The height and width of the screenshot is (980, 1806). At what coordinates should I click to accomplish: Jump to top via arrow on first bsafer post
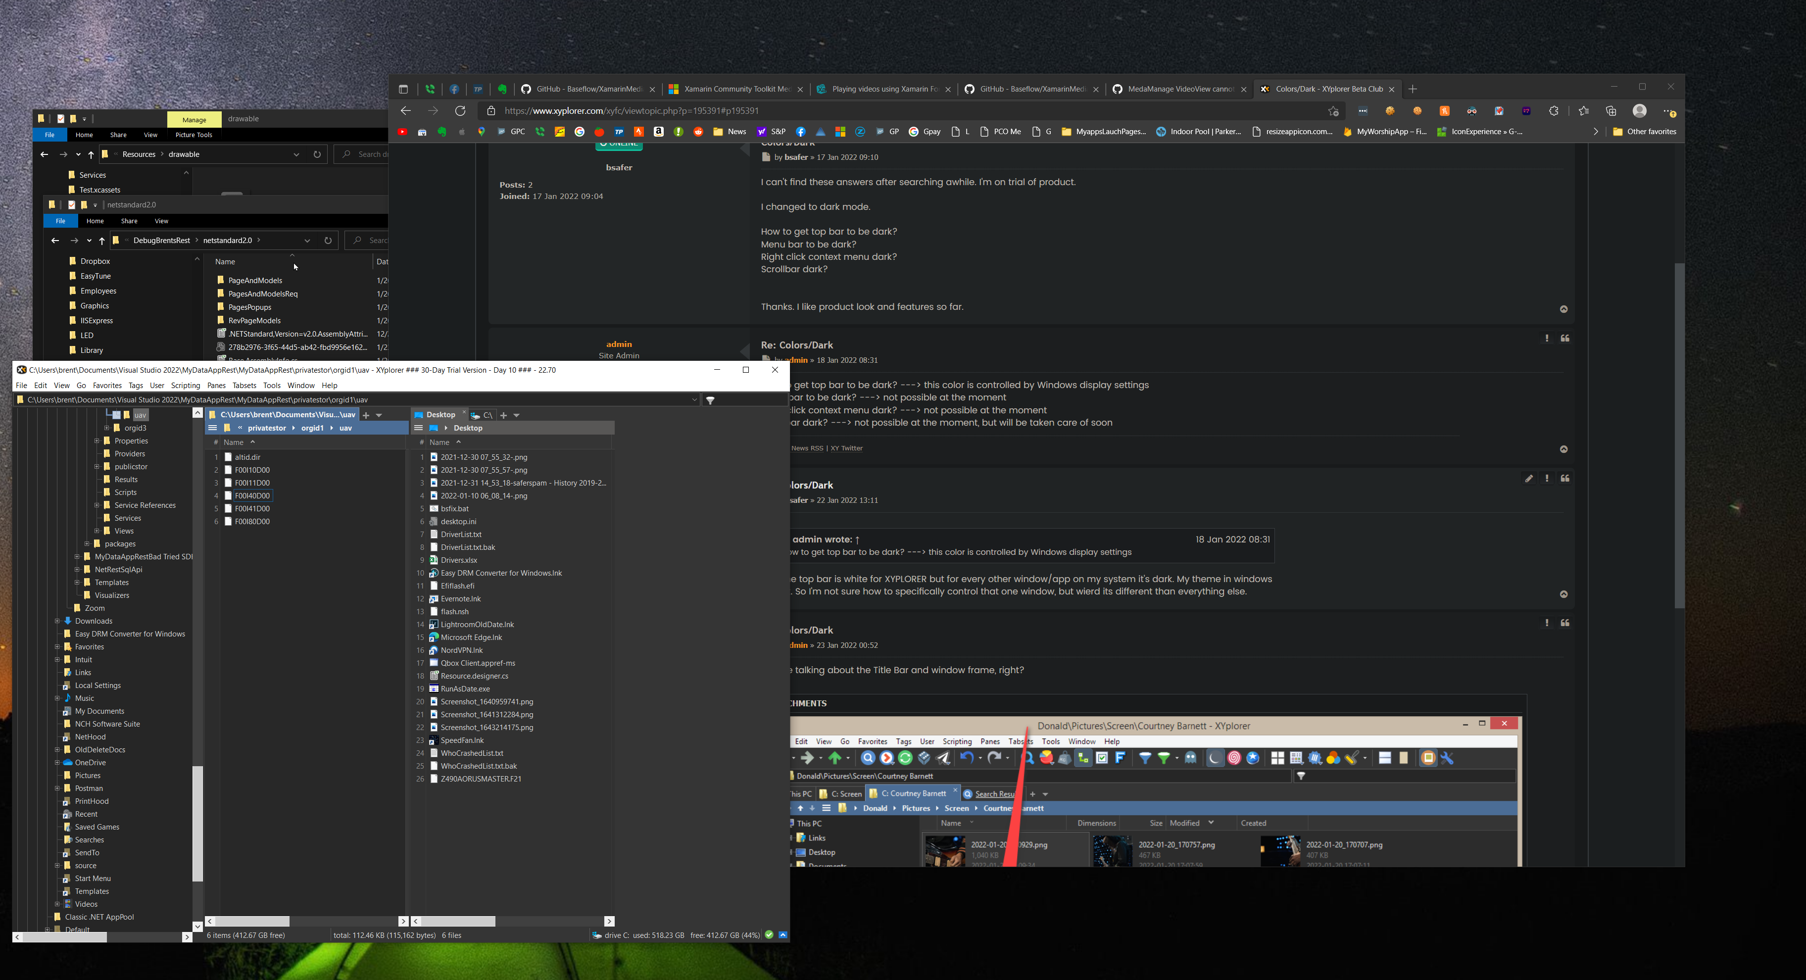[1563, 309]
